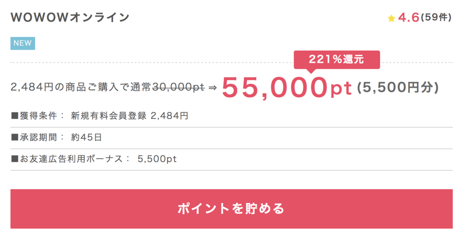
Task: Click the yellow star rating icon
Action: [x=391, y=19]
